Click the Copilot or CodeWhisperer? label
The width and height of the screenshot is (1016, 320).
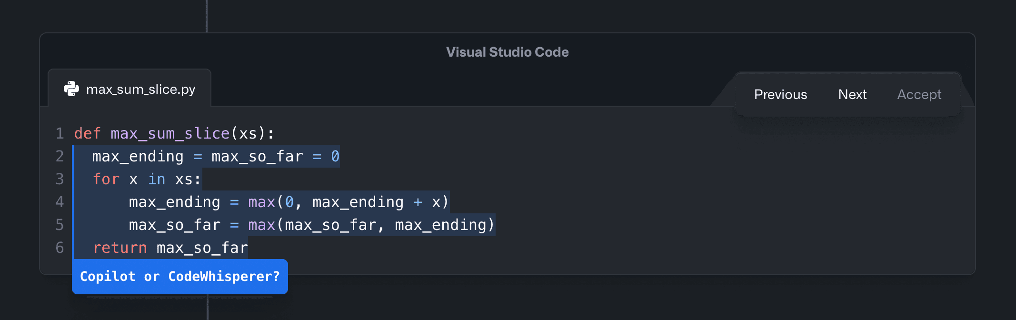coord(179,277)
